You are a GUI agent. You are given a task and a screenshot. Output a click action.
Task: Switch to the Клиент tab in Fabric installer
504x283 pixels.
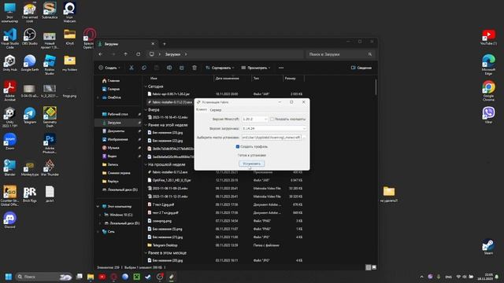[x=202, y=110]
